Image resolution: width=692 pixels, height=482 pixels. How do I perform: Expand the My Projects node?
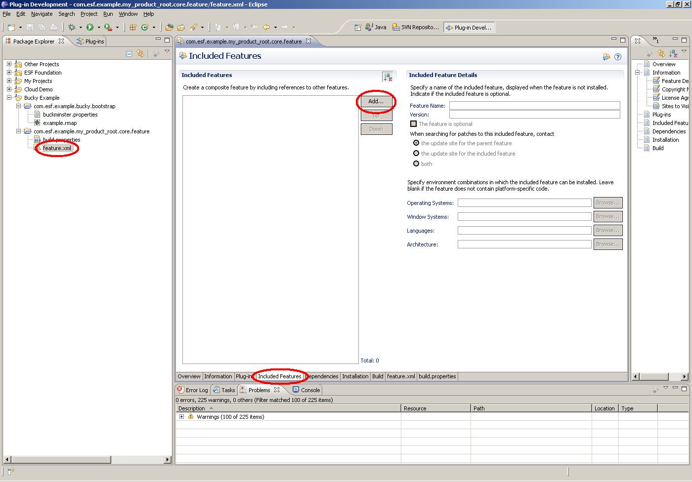(x=9, y=81)
